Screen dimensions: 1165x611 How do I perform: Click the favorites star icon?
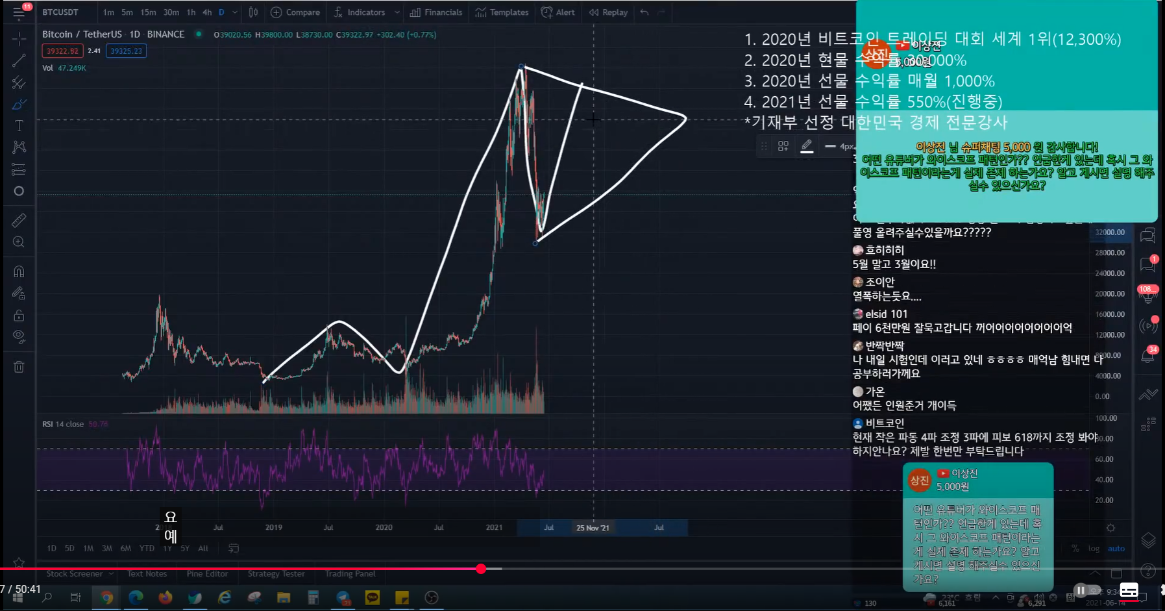coord(19,562)
